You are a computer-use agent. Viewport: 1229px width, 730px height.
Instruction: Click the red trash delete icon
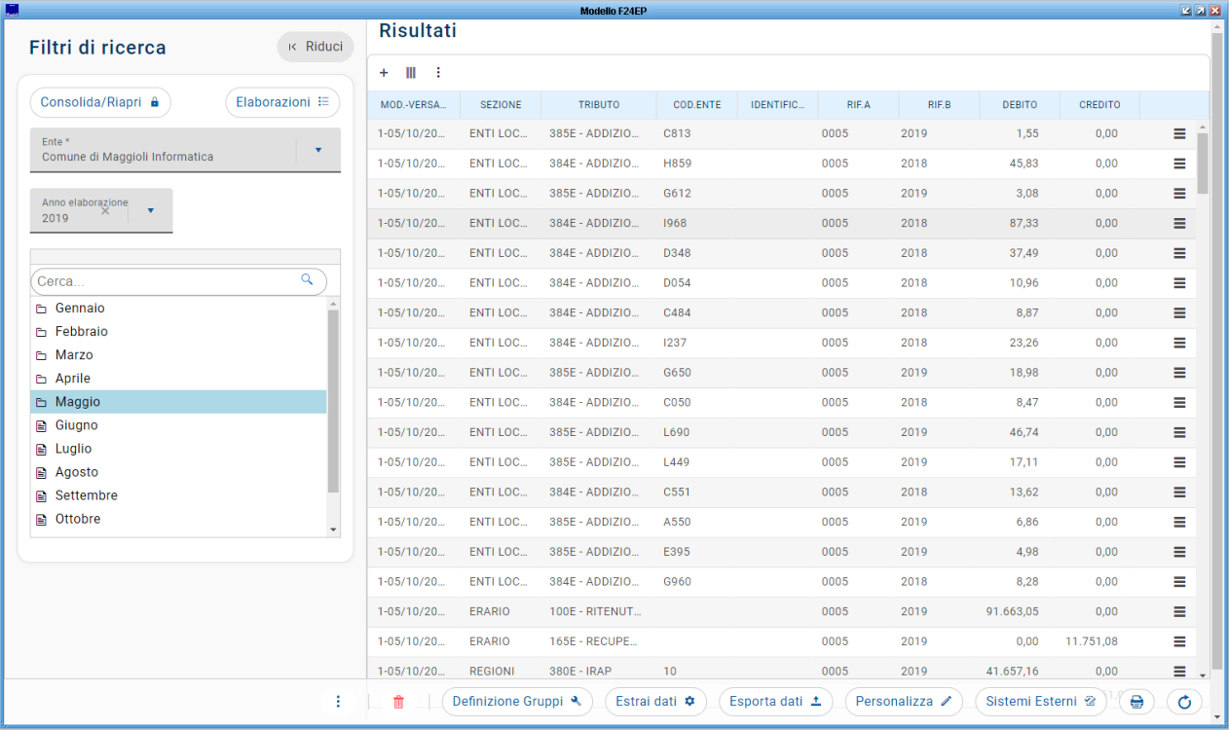click(398, 702)
